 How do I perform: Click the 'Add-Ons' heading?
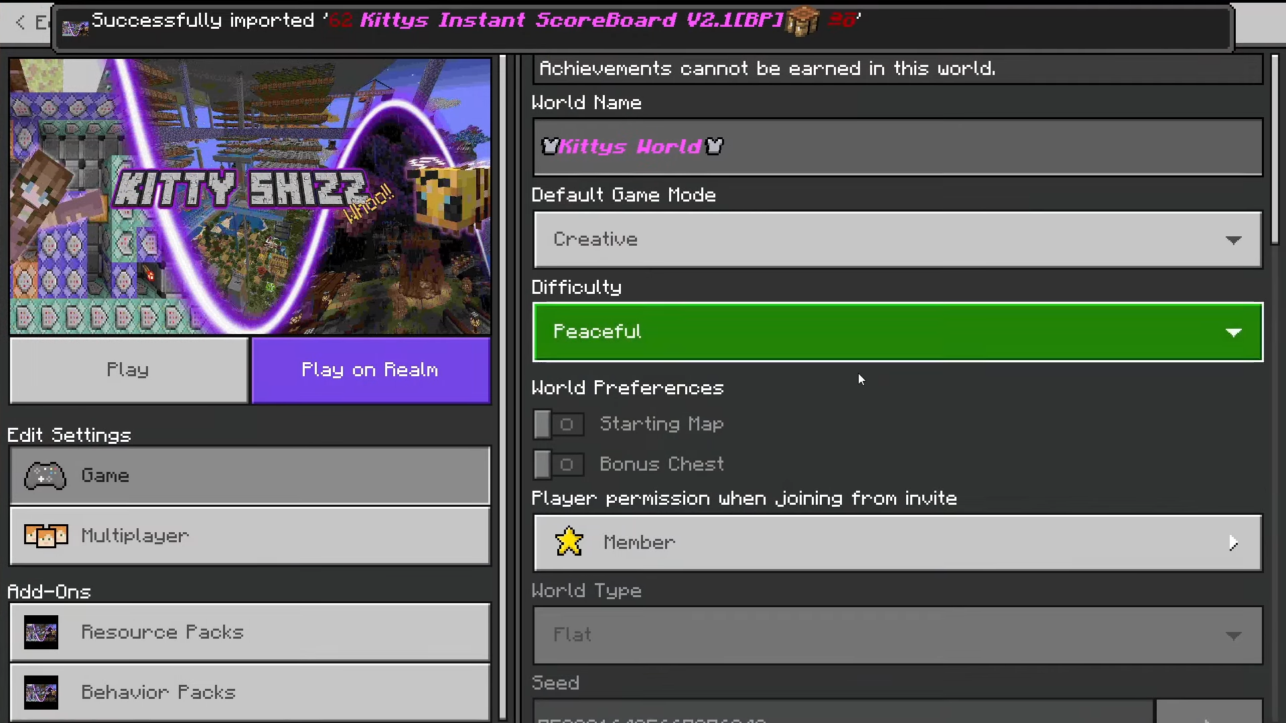pyautogui.click(x=49, y=592)
